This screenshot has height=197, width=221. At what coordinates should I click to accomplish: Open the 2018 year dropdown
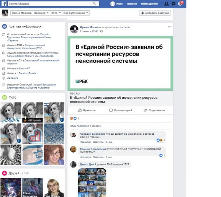click(x=56, y=13)
